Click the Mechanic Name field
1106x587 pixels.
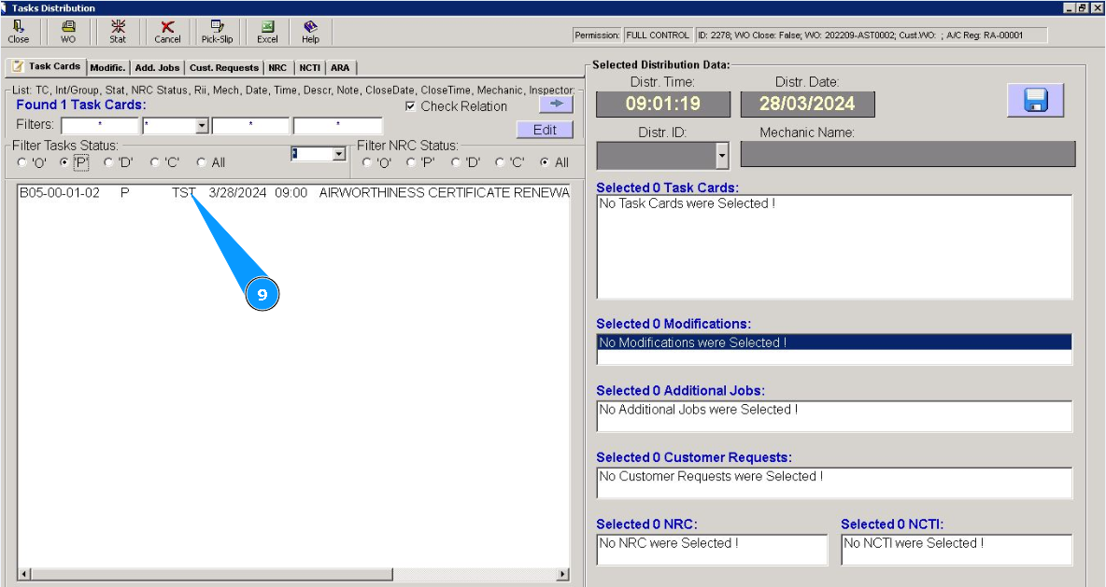908,154
